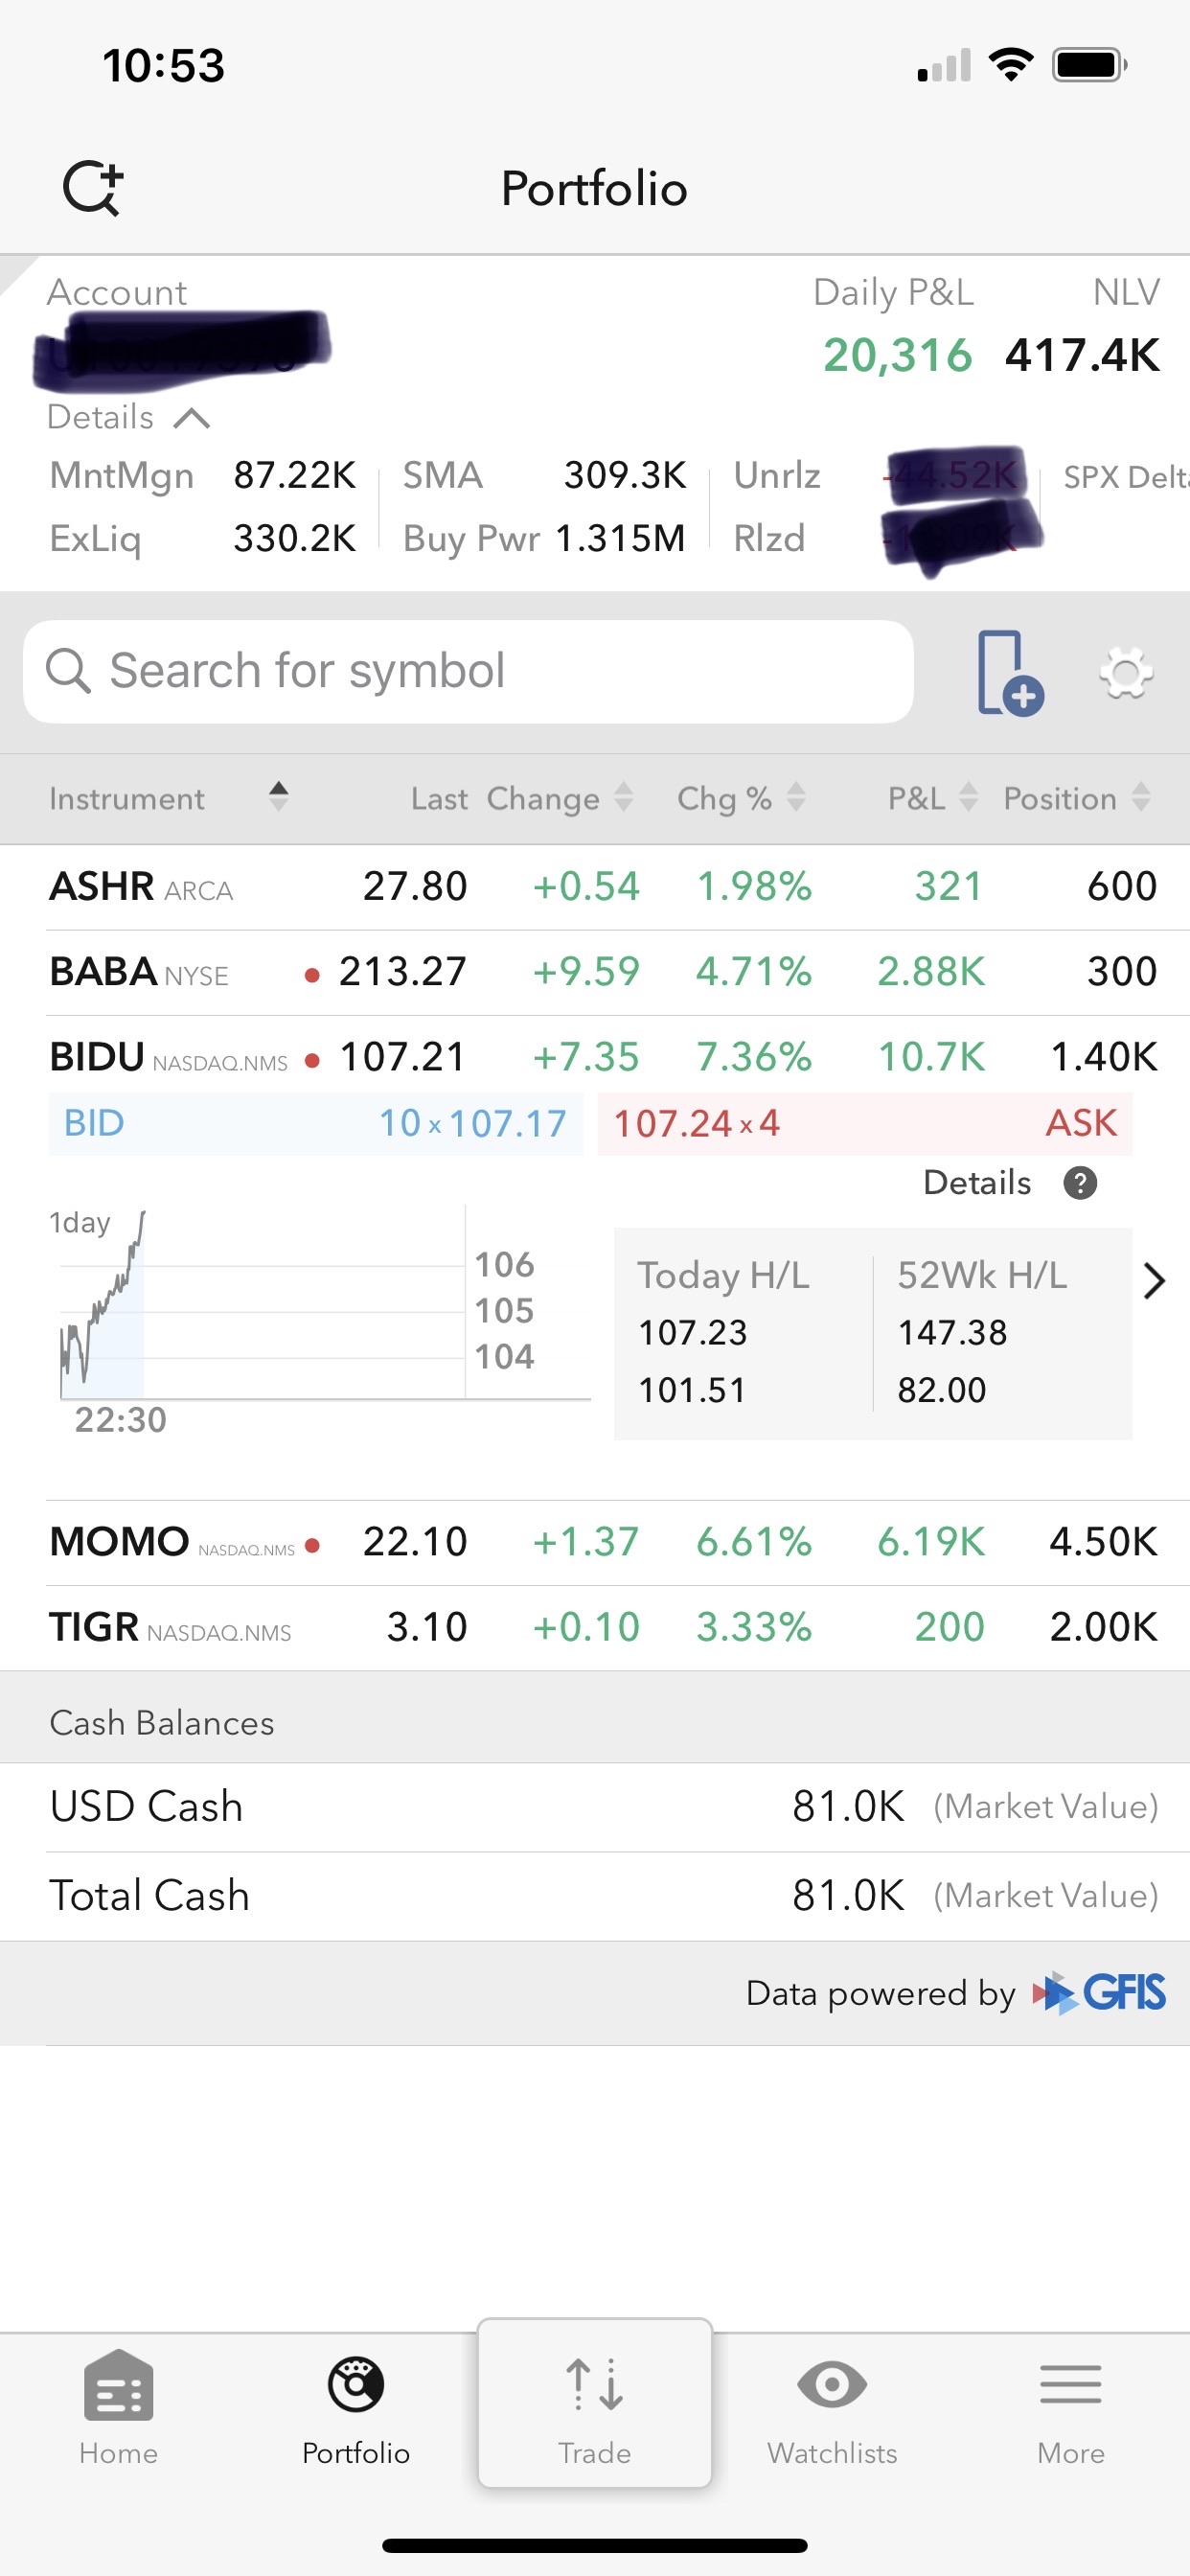The width and height of the screenshot is (1190, 2576).
Task: Tap the More hamburger icon
Action: (1071, 2385)
